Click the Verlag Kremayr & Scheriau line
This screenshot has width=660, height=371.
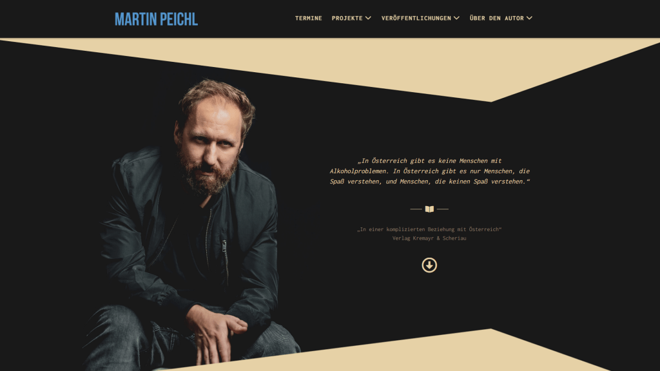click(x=429, y=238)
